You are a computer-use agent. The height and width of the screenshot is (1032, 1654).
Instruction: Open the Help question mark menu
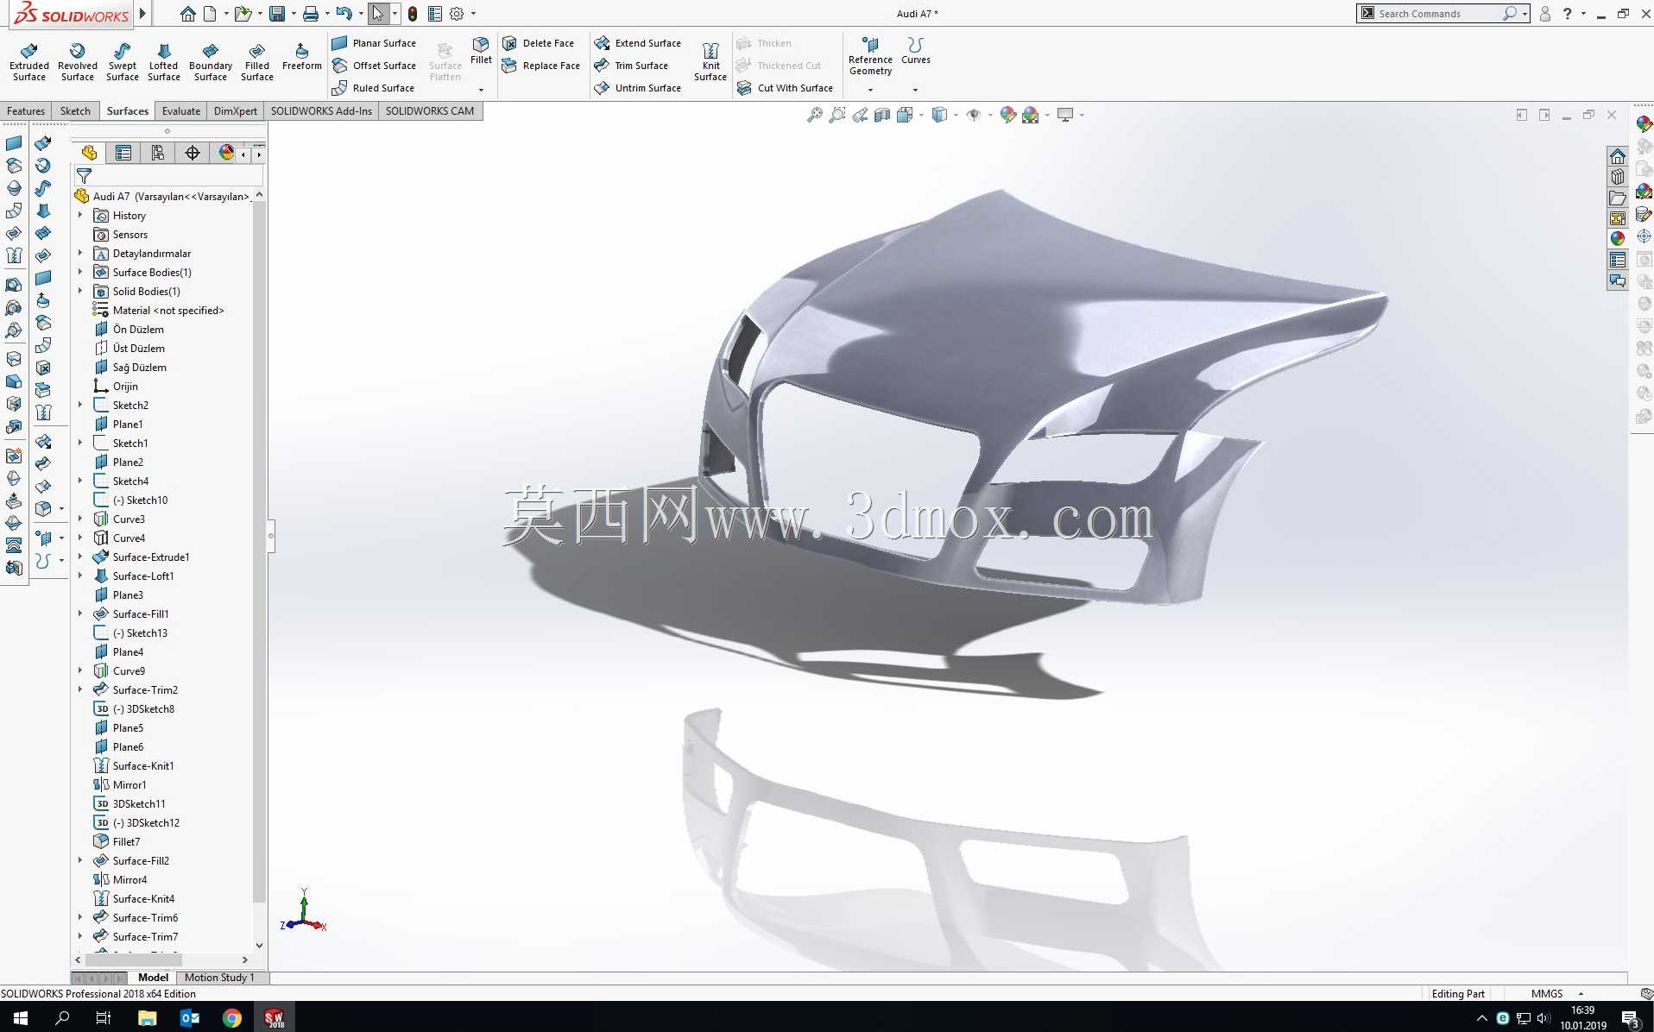pyautogui.click(x=1567, y=14)
